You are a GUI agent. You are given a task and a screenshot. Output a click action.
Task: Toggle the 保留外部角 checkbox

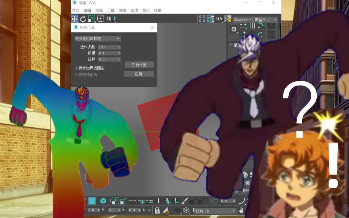click(76, 75)
